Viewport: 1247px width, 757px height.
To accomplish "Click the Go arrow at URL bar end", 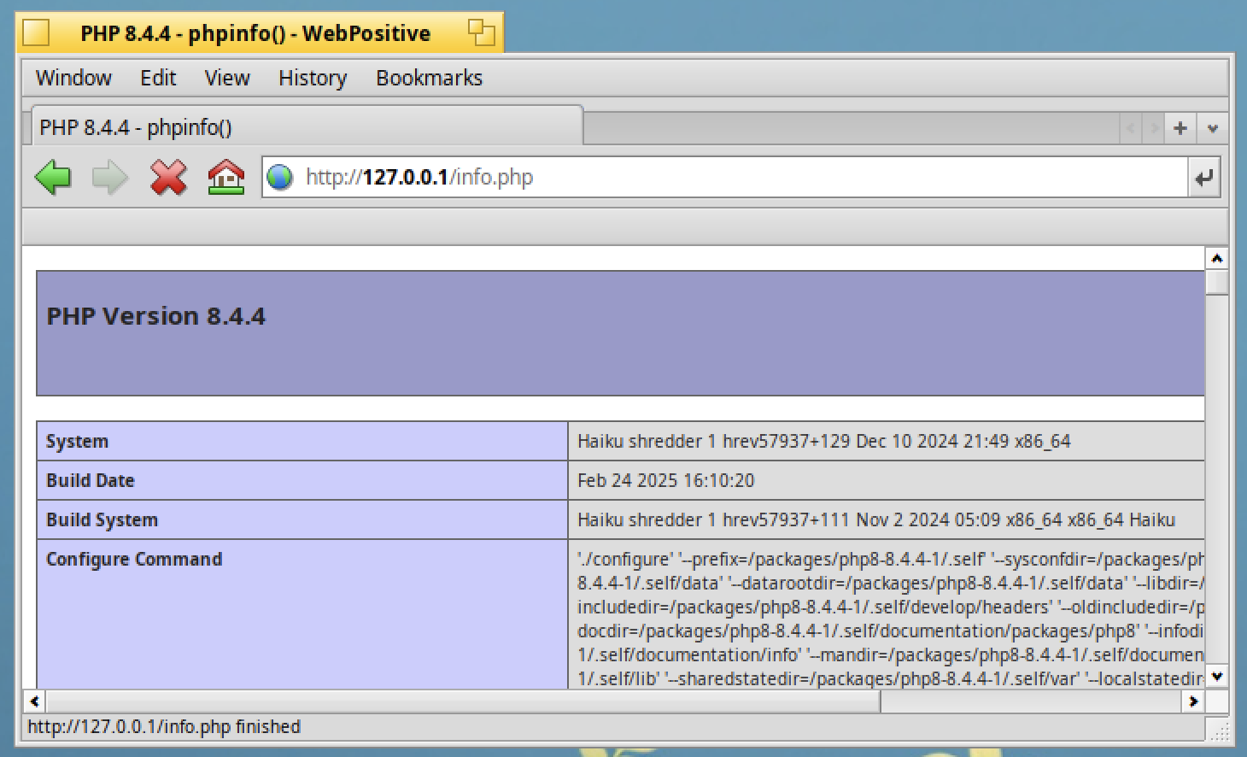I will (1204, 178).
